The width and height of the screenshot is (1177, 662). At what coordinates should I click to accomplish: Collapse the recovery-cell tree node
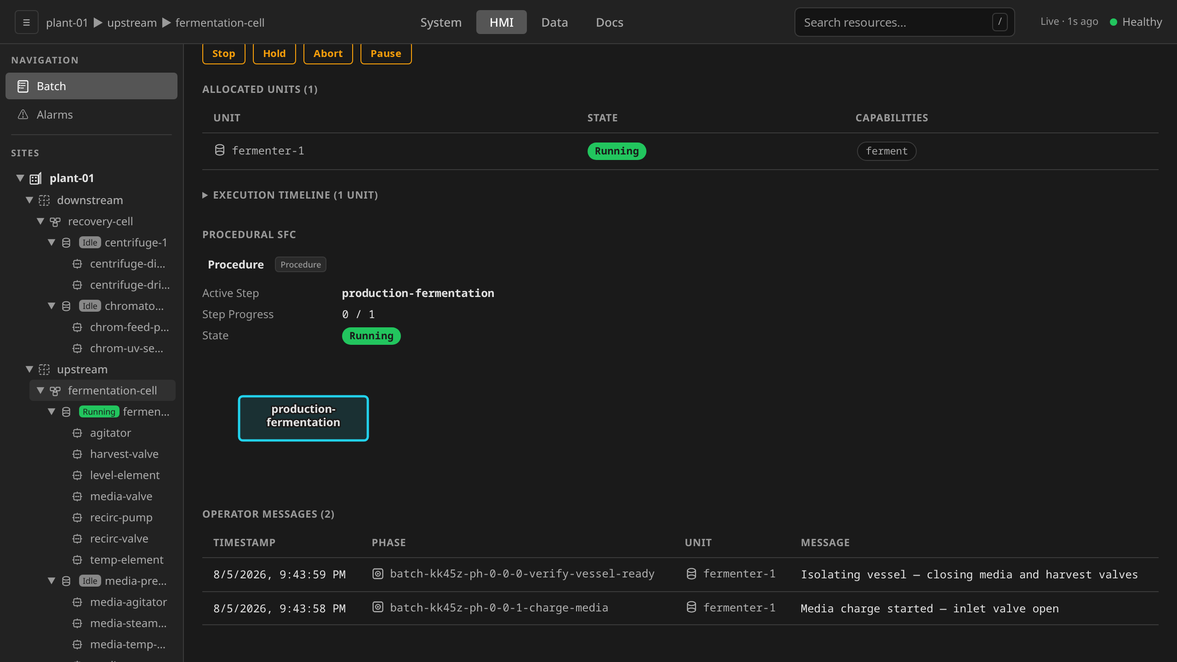(40, 221)
